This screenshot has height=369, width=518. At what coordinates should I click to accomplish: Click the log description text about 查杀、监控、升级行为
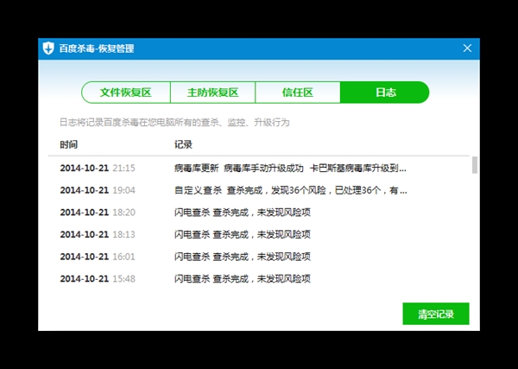(x=174, y=123)
